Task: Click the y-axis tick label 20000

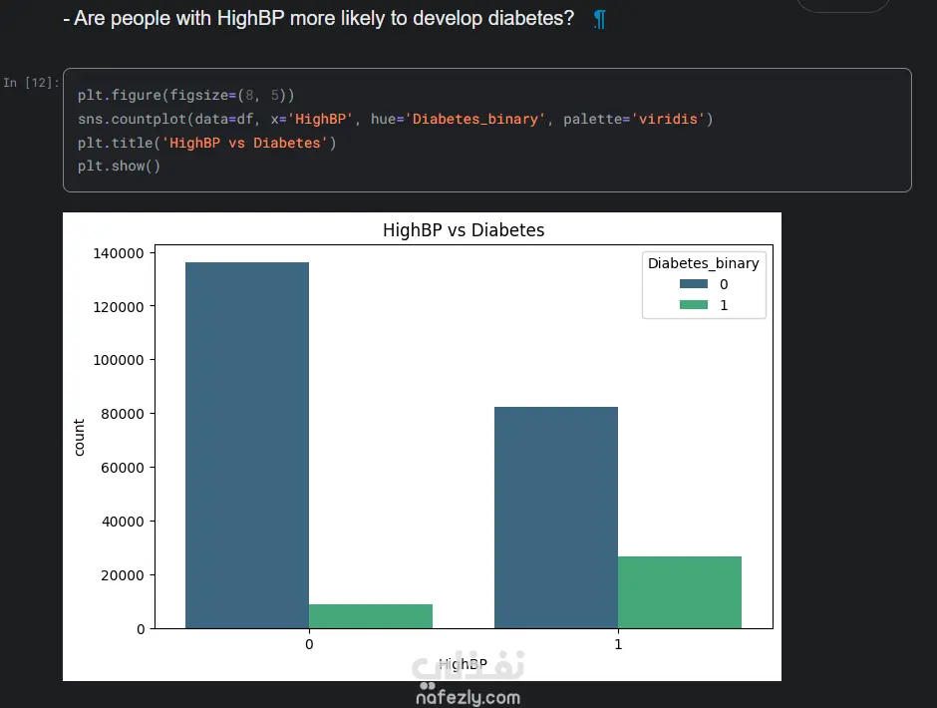Action: click(123, 575)
